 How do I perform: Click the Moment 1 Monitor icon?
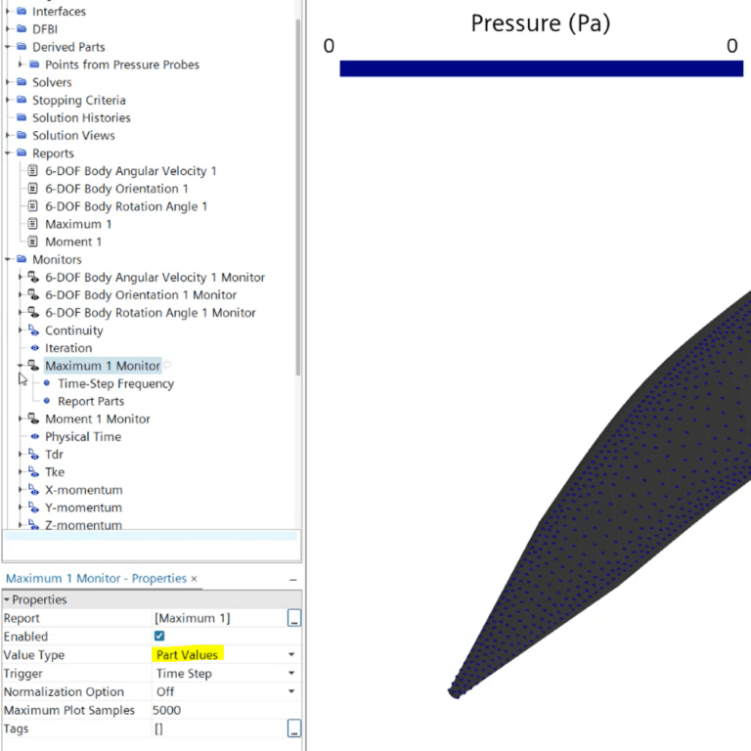33,419
